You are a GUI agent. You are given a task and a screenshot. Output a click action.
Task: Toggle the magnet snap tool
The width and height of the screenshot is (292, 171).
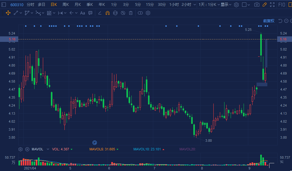107,13
